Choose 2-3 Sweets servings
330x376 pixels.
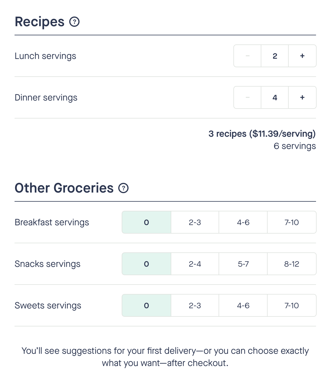(x=195, y=306)
